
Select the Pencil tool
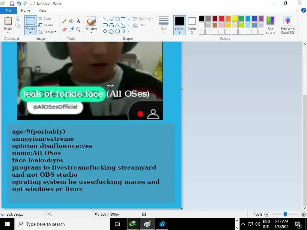point(64,21)
